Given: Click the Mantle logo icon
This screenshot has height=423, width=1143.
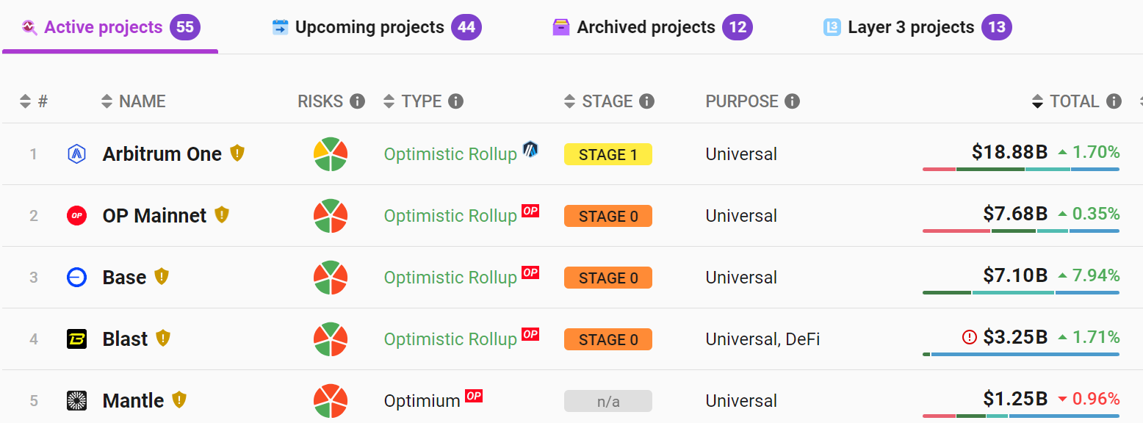Looking at the screenshot, I should click(x=76, y=400).
